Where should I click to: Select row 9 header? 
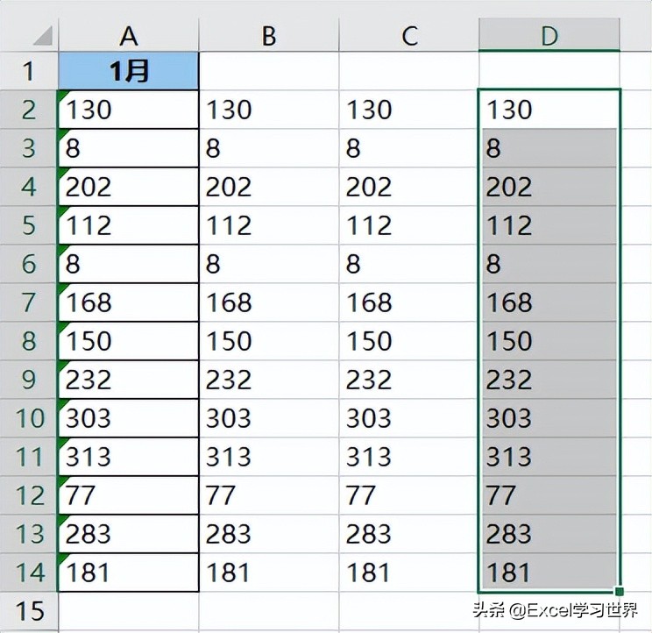(28, 380)
